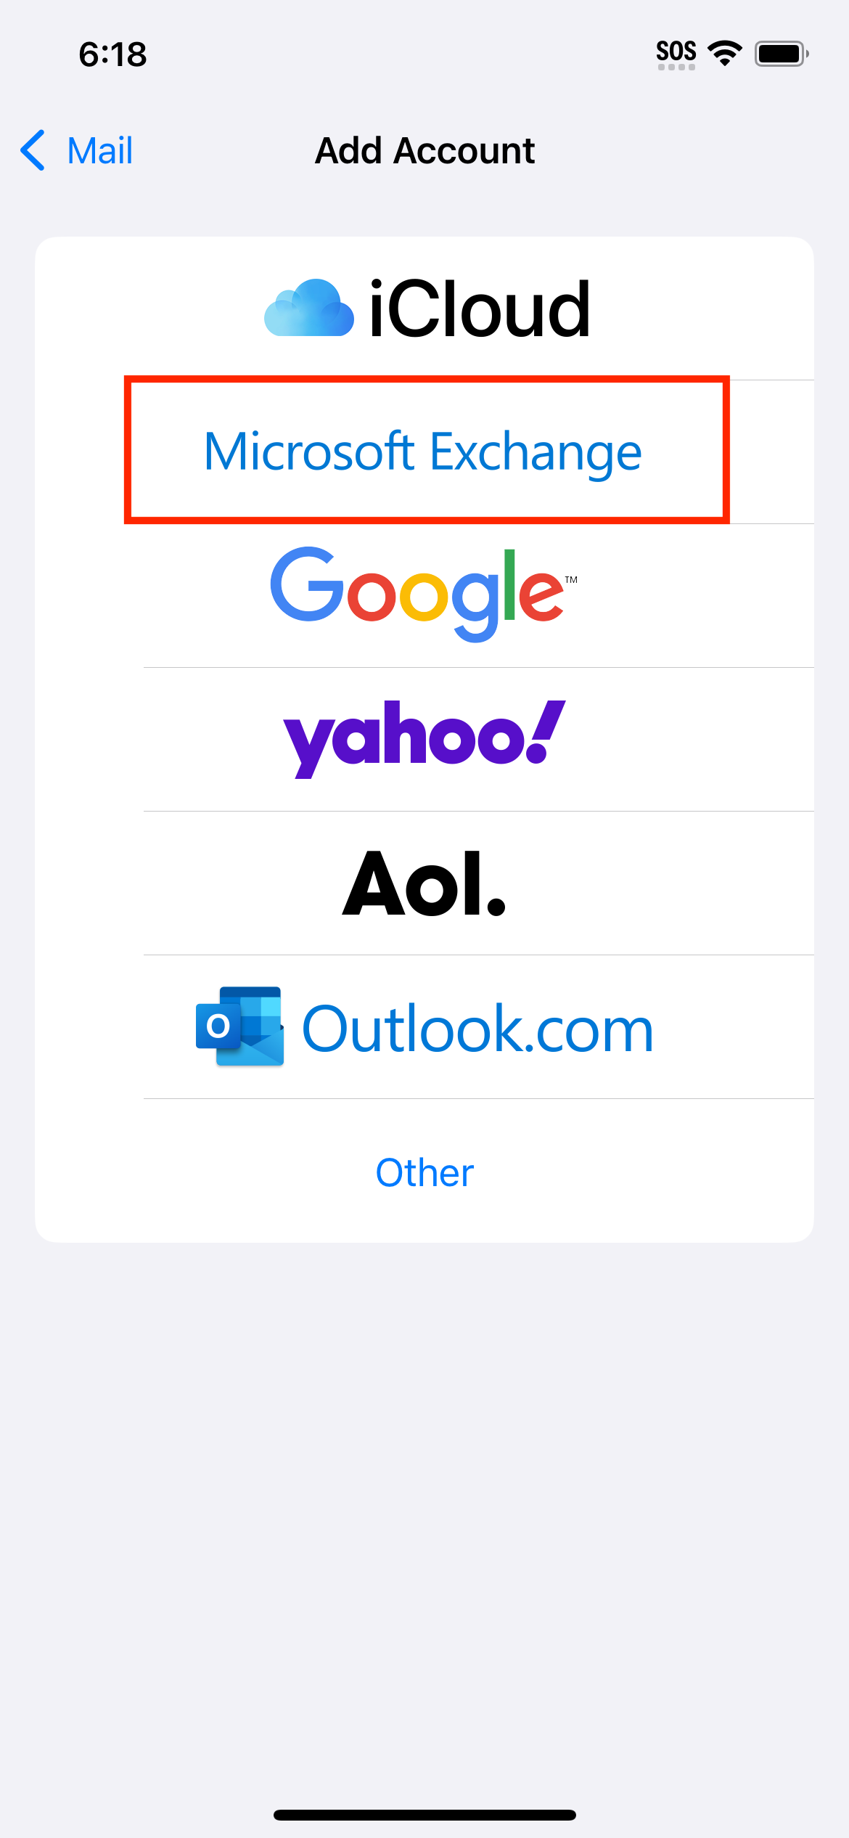
Task: Tap the Outlook envelope icon
Action: pos(239,1026)
